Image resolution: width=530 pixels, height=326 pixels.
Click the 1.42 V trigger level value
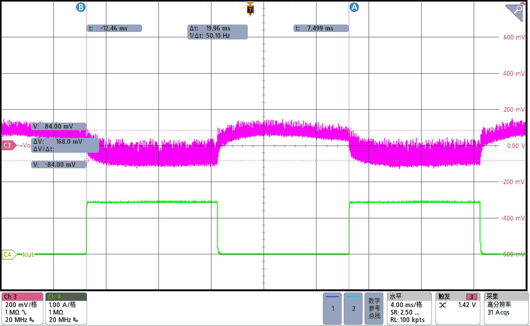(467, 305)
